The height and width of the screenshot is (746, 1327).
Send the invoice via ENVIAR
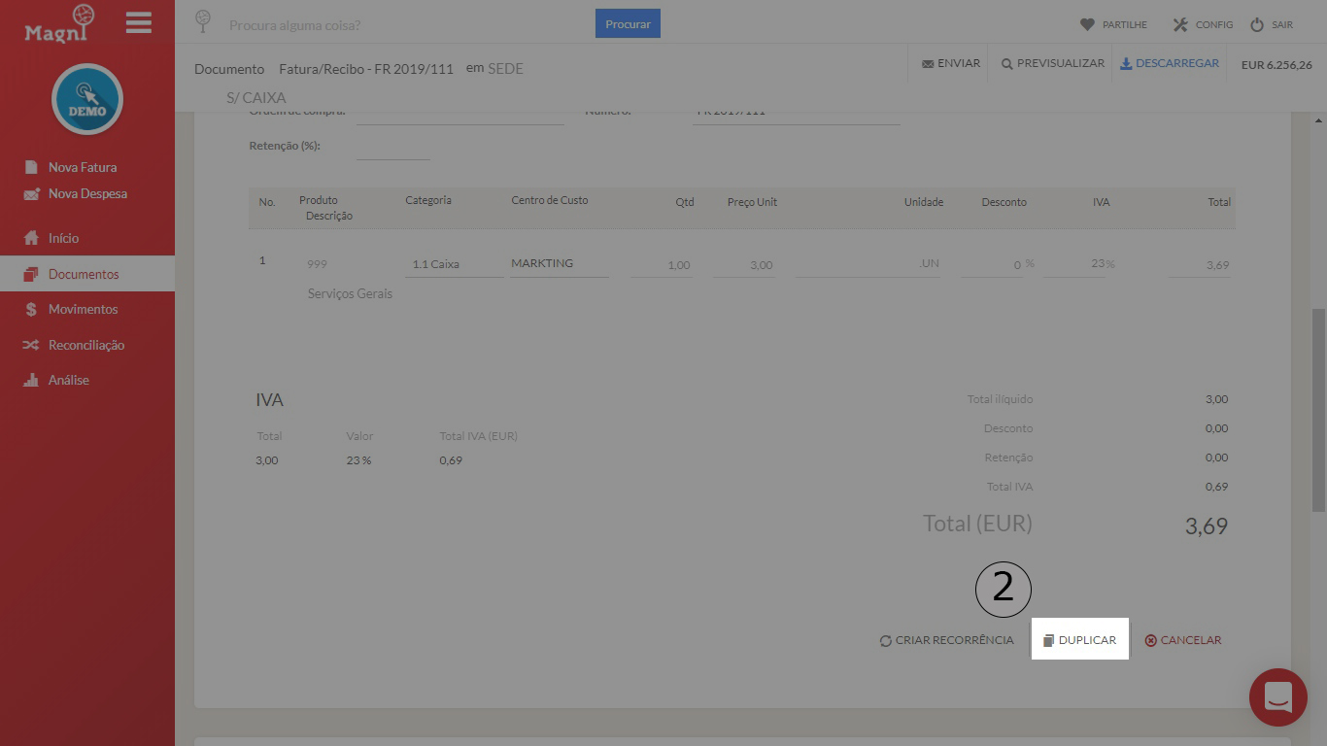coord(949,62)
